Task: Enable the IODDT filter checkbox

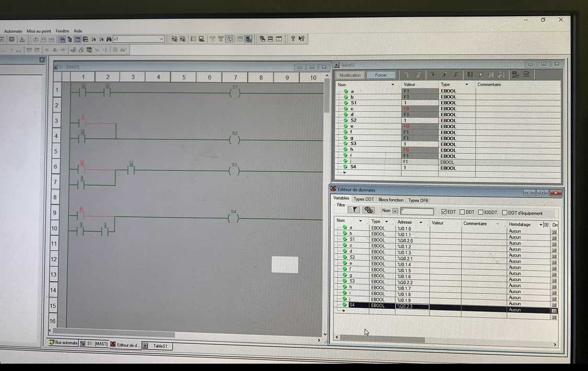Action: 481,212
